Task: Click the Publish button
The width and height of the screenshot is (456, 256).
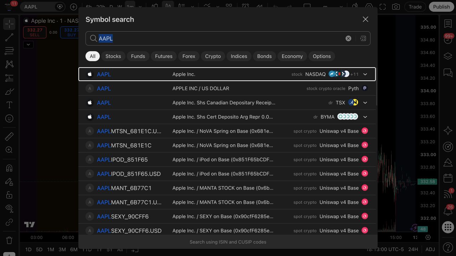Action: click(441, 7)
